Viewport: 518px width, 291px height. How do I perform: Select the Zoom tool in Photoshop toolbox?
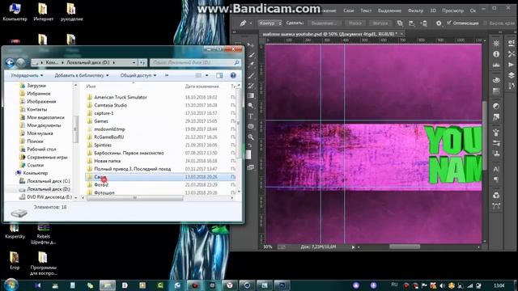[251, 137]
